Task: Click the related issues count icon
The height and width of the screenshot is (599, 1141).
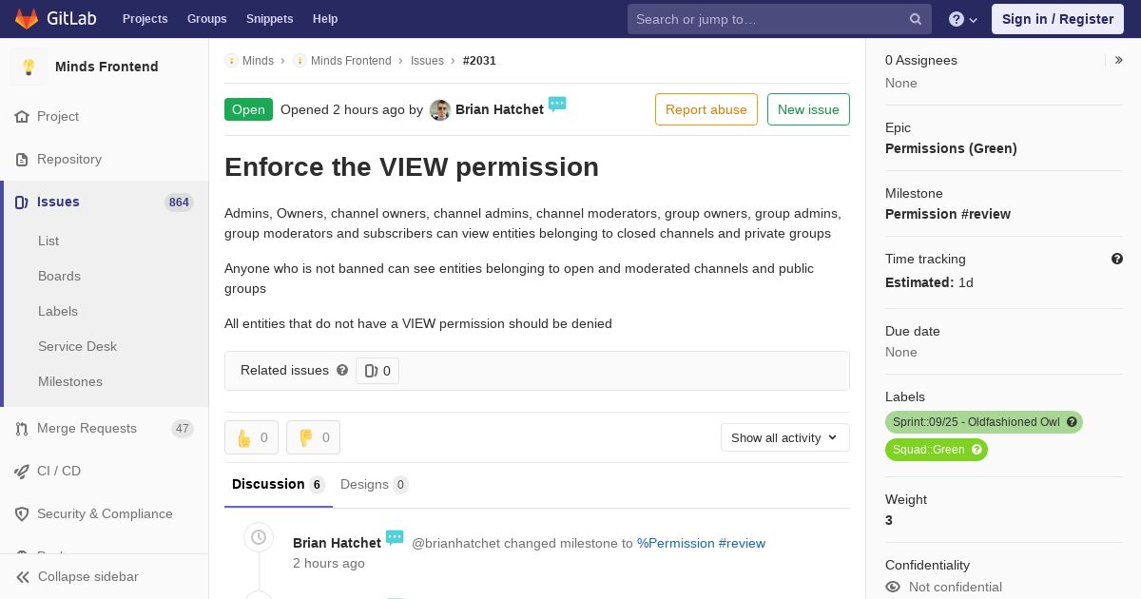Action: point(371,371)
